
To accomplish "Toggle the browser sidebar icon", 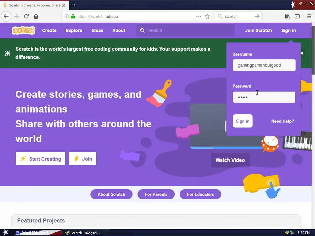I will coord(297,16).
